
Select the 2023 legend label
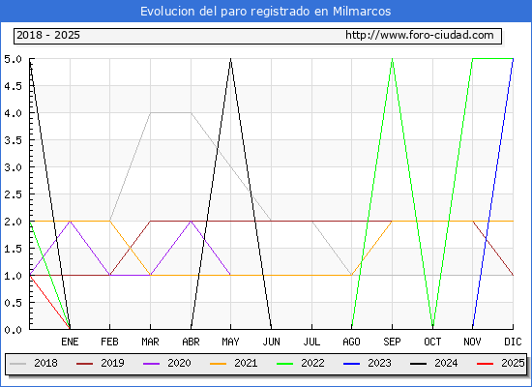pos(379,363)
